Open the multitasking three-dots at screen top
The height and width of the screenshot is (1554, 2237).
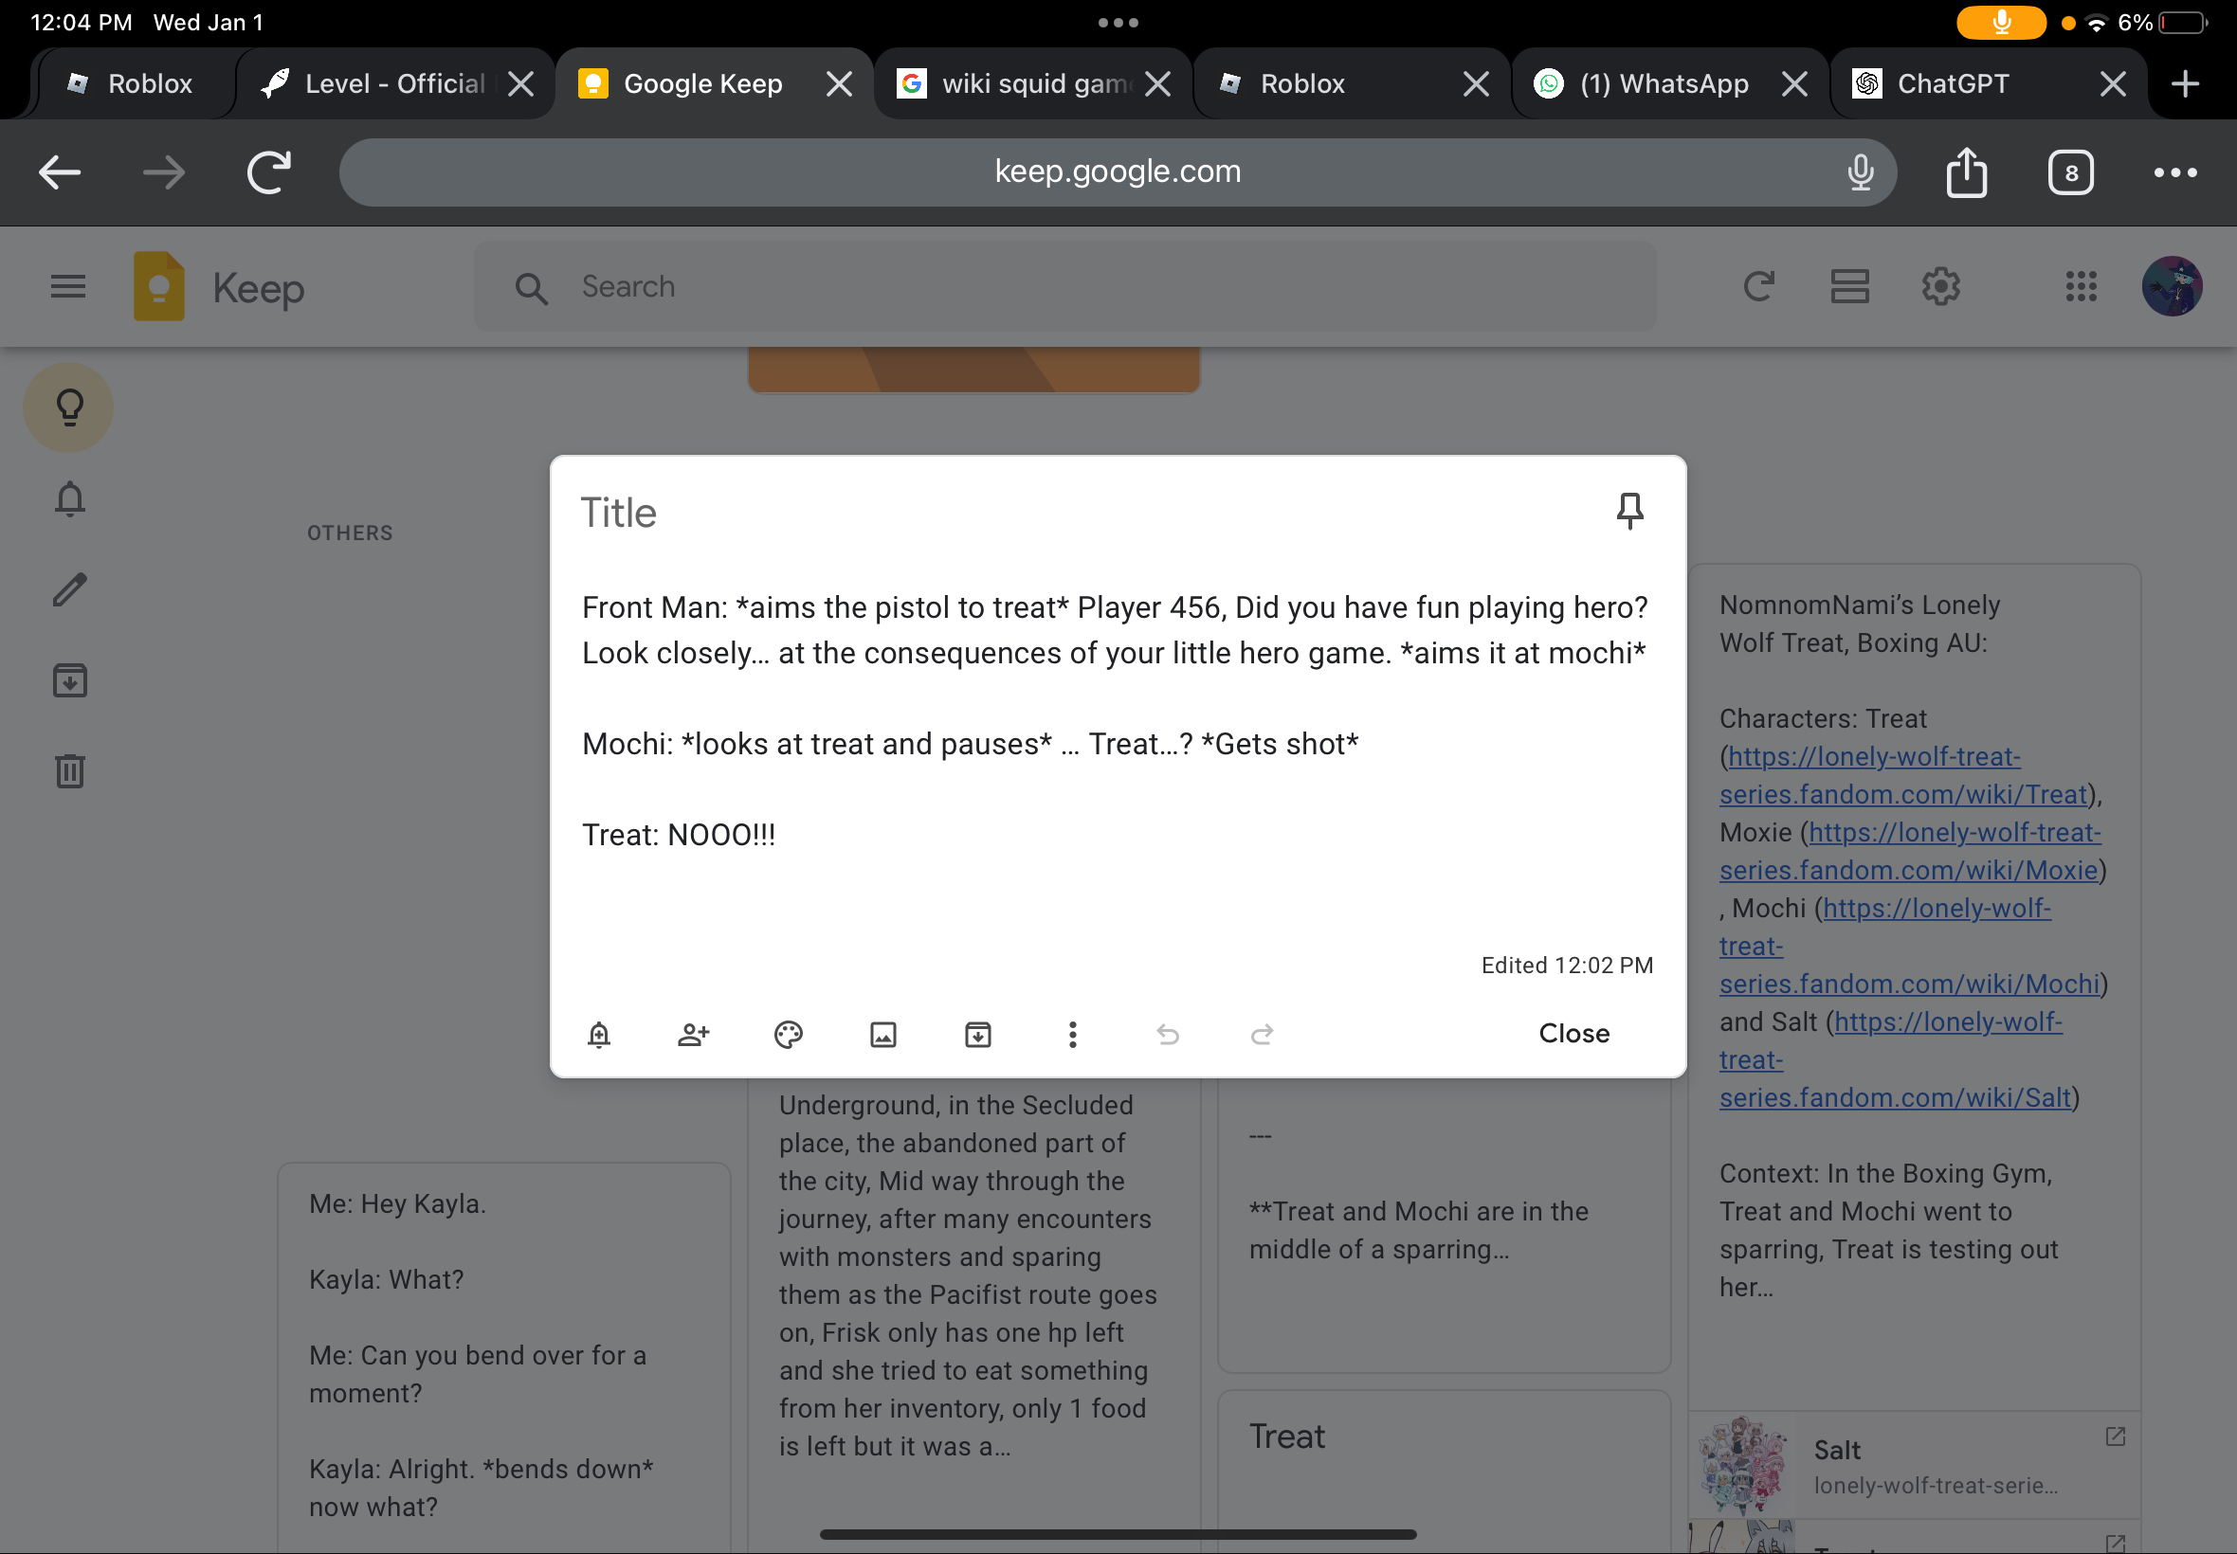pos(1117,22)
